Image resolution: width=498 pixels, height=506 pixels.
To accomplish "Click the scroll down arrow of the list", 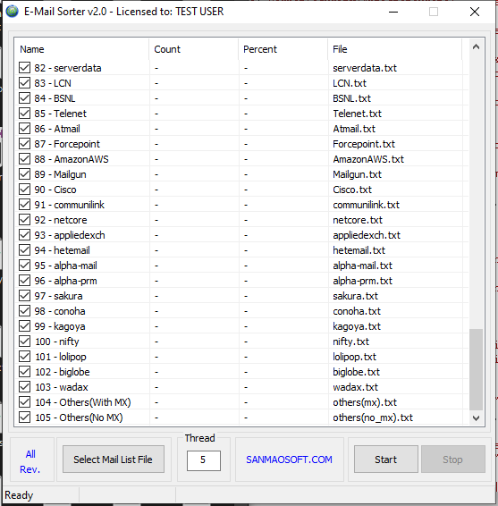I will (476, 417).
